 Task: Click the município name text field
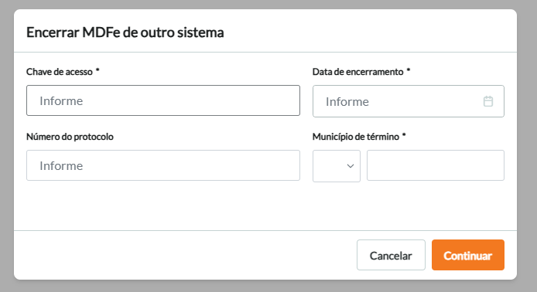436,165
